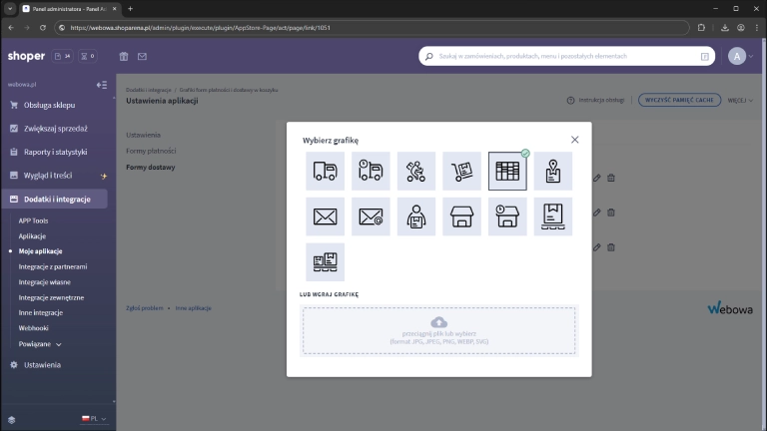Pick the person holding a package graphic

pos(416,216)
